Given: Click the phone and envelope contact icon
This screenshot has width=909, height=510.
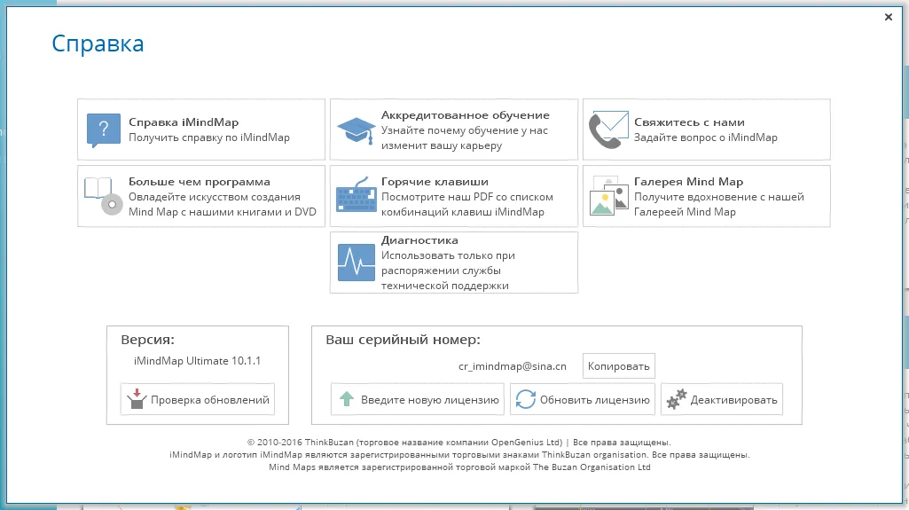Looking at the screenshot, I should tap(608, 129).
